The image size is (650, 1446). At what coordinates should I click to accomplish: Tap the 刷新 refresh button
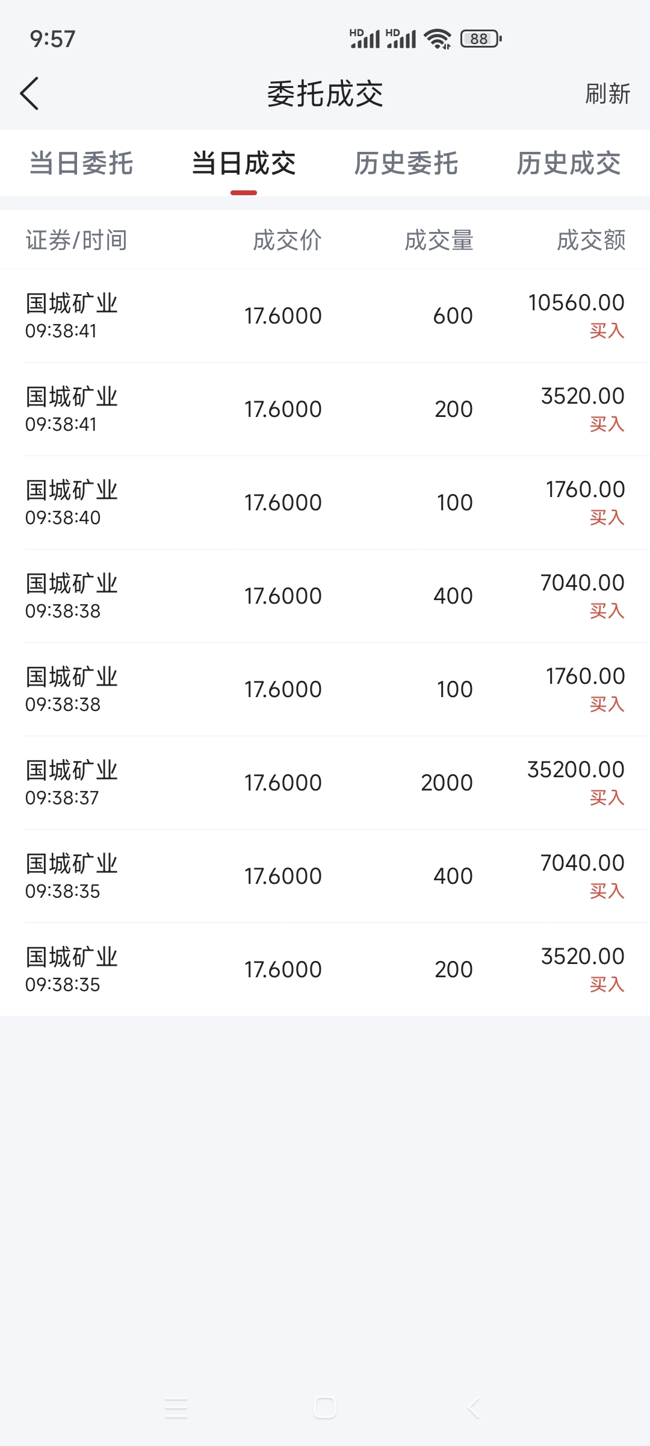[607, 94]
